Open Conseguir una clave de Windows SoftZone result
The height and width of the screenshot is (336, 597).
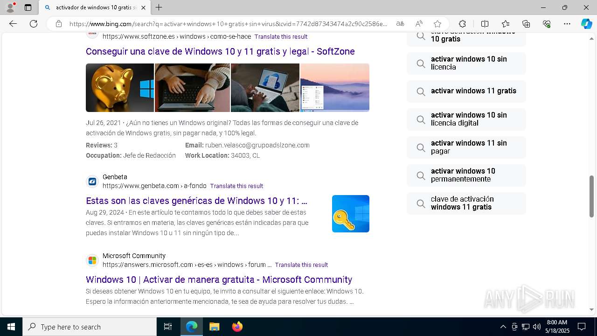(220, 51)
